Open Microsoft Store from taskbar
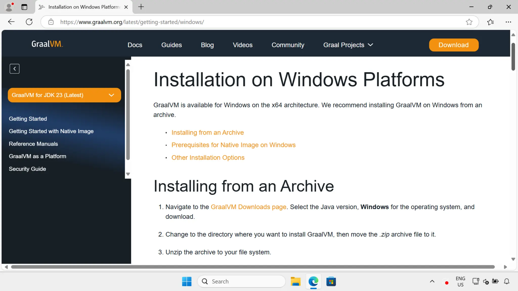The image size is (518, 291). (331, 281)
